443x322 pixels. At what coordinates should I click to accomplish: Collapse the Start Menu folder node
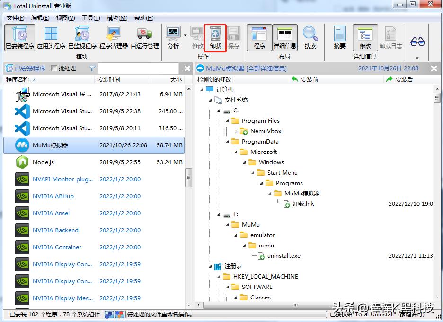(x=253, y=173)
